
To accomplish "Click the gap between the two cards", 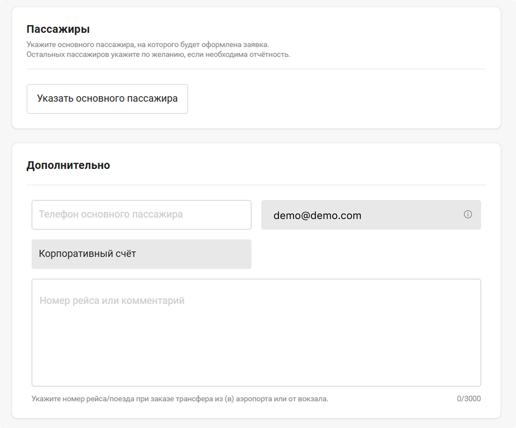I will tap(256, 136).
